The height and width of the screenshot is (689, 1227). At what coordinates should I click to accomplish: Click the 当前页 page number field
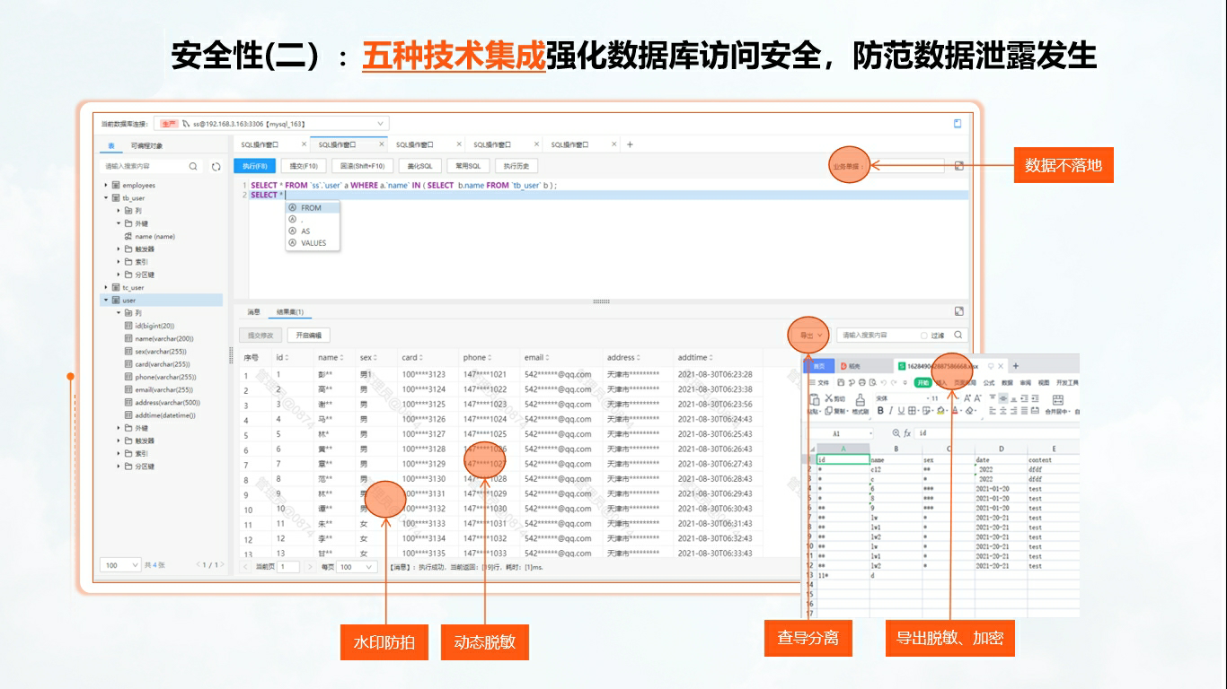(289, 567)
